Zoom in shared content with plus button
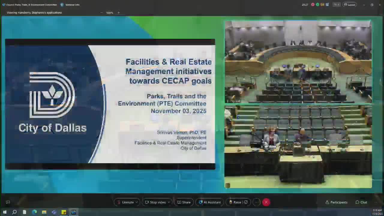Screen dimensions: 384x216 coord(118,13)
